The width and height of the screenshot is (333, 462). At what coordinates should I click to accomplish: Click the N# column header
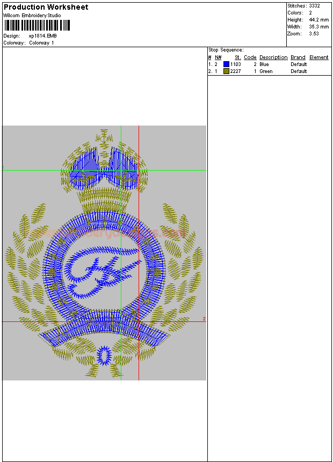click(x=218, y=57)
